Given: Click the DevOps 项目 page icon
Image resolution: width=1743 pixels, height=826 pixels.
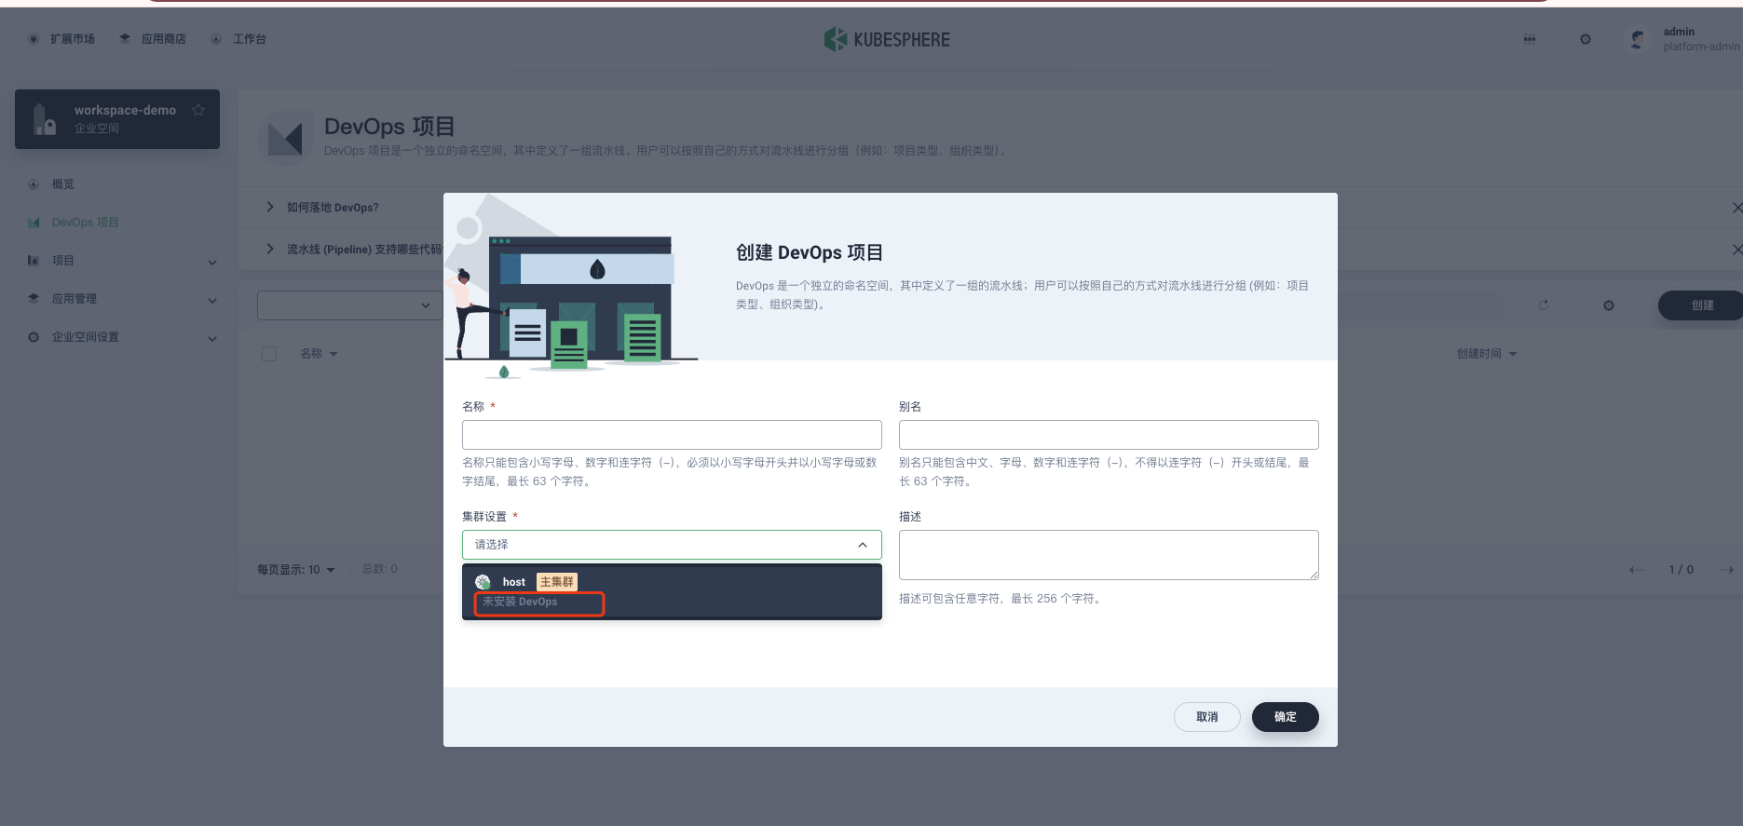Looking at the screenshot, I should point(284,139).
